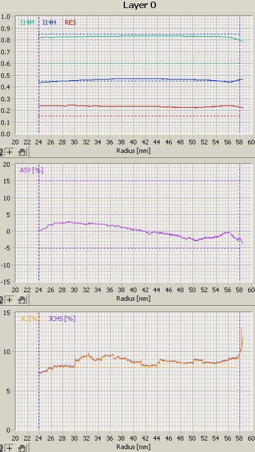Click the partially visible zoom icon under the ASY chart

2,300
